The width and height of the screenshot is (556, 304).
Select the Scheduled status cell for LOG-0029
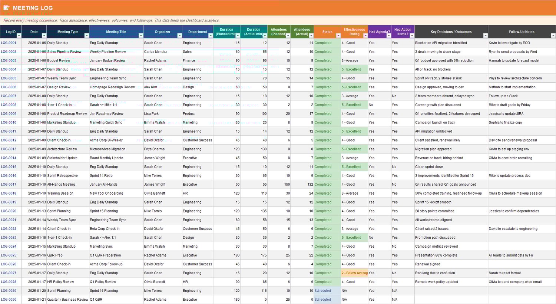click(x=326, y=291)
